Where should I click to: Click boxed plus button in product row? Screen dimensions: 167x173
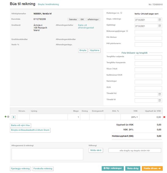coord(13,117)
